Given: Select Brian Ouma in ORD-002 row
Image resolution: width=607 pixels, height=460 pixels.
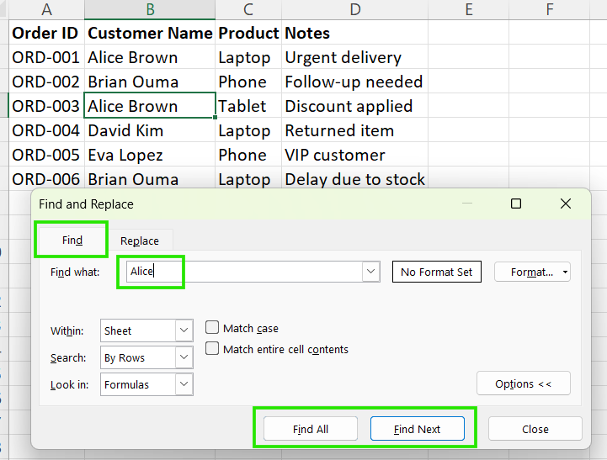Looking at the screenshot, I should click(150, 82).
